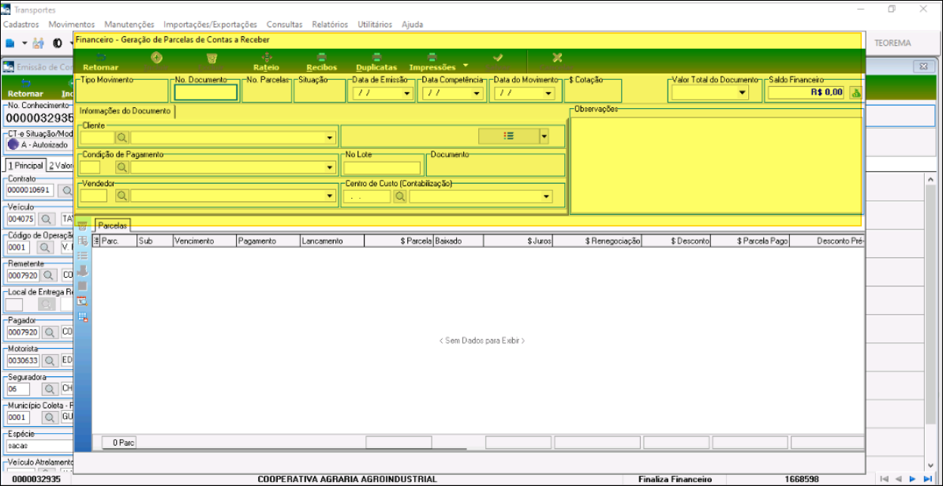The height and width of the screenshot is (486, 943).
Task: Click the red list icon button
Action: [x=508, y=136]
